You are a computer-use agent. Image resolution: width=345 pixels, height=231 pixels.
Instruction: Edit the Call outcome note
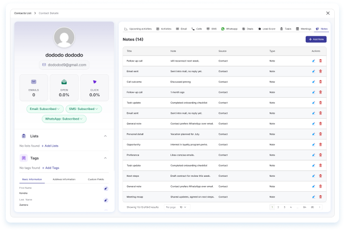(313, 82)
